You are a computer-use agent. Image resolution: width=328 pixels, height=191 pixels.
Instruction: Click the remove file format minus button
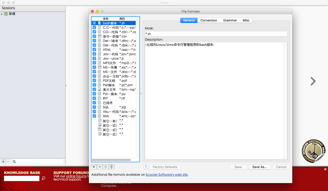(x=100, y=167)
